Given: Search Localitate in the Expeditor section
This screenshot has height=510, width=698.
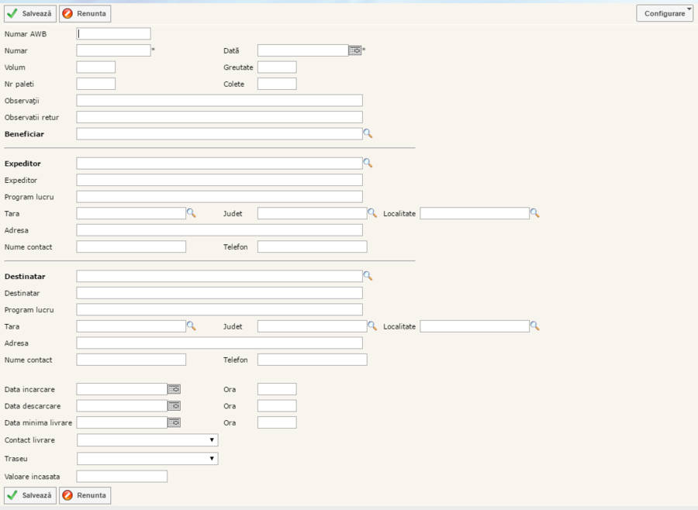Looking at the screenshot, I should pyautogui.click(x=534, y=213).
